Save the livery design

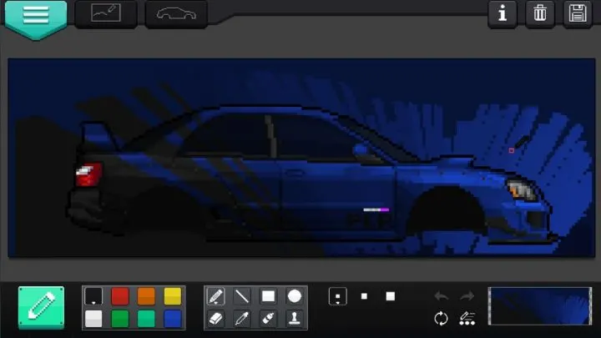pyautogui.click(x=578, y=13)
